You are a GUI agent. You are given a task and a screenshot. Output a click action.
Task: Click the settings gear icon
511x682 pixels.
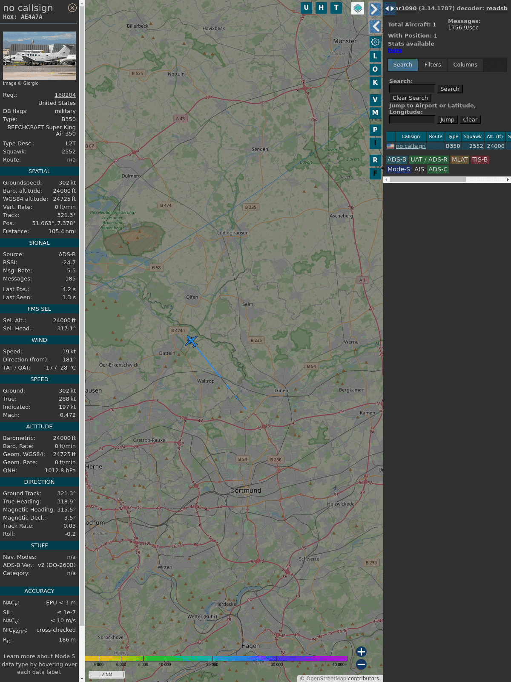coord(375,42)
